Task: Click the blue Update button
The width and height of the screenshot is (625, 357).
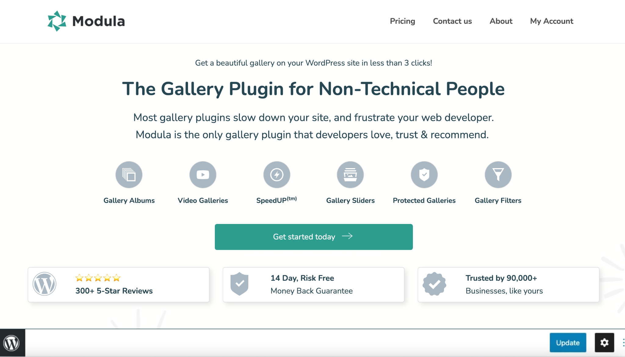Action: click(x=568, y=343)
